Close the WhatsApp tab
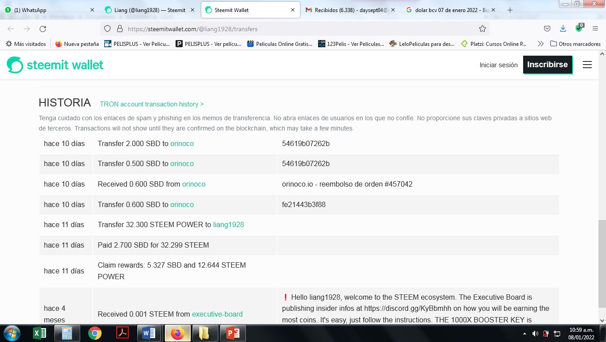This screenshot has width=606, height=342. [x=92, y=10]
